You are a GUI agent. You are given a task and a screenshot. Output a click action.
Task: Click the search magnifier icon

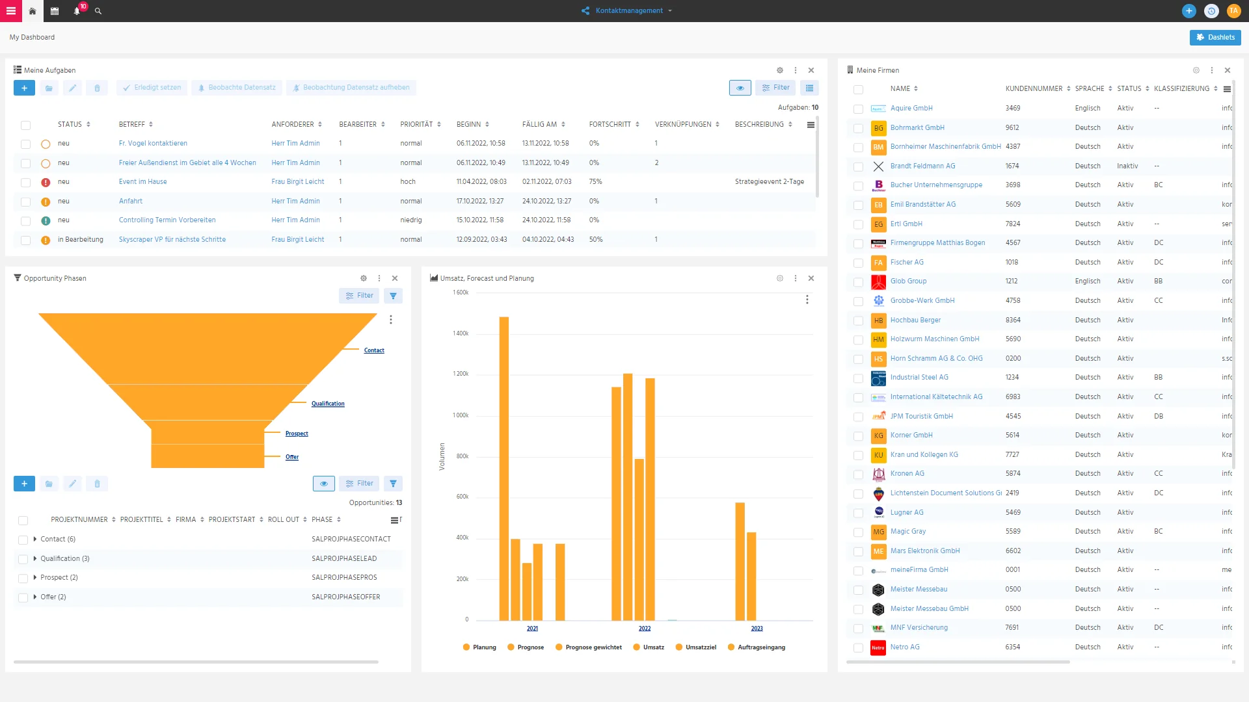(98, 11)
